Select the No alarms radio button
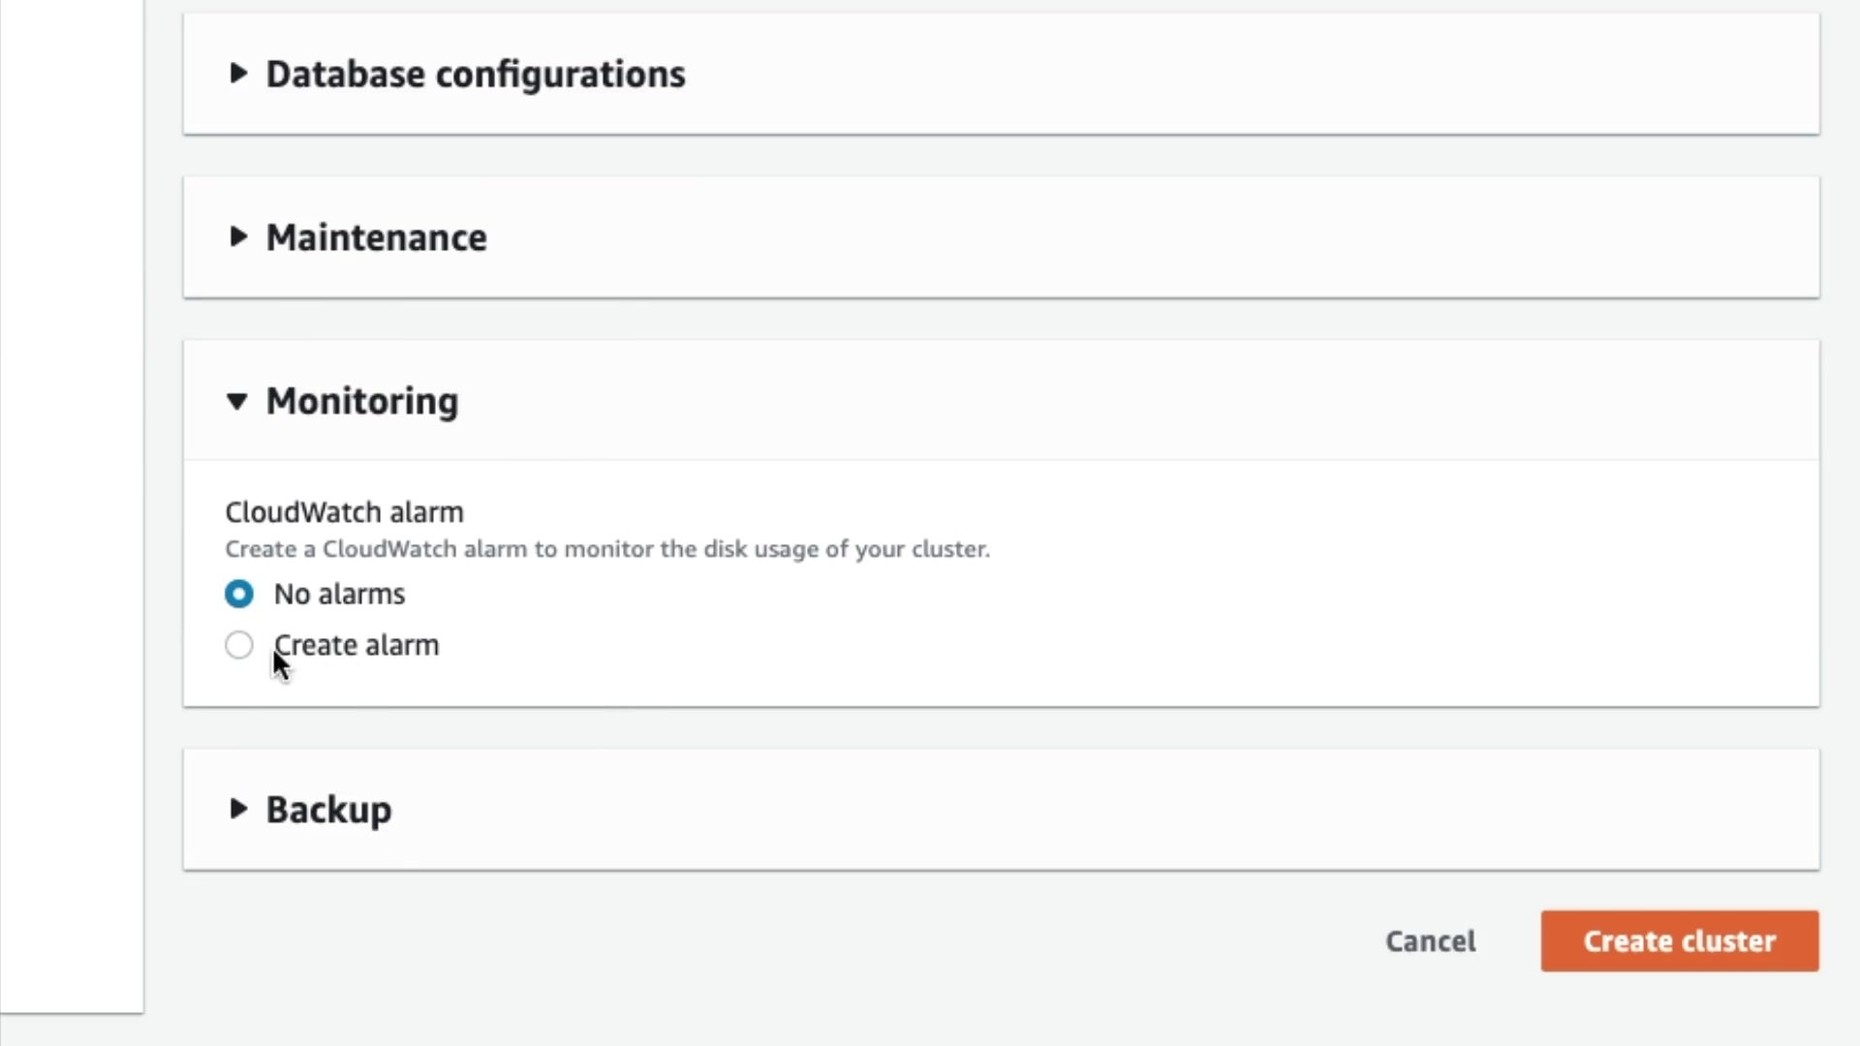 pyautogui.click(x=239, y=594)
